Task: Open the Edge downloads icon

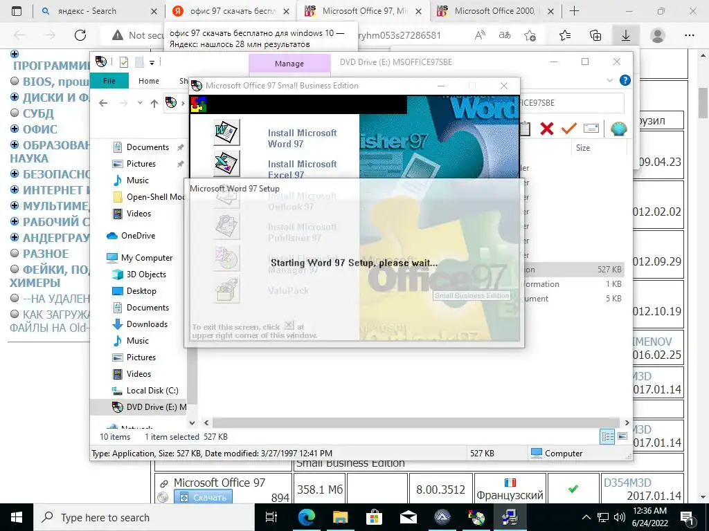Action: coord(626,35)
